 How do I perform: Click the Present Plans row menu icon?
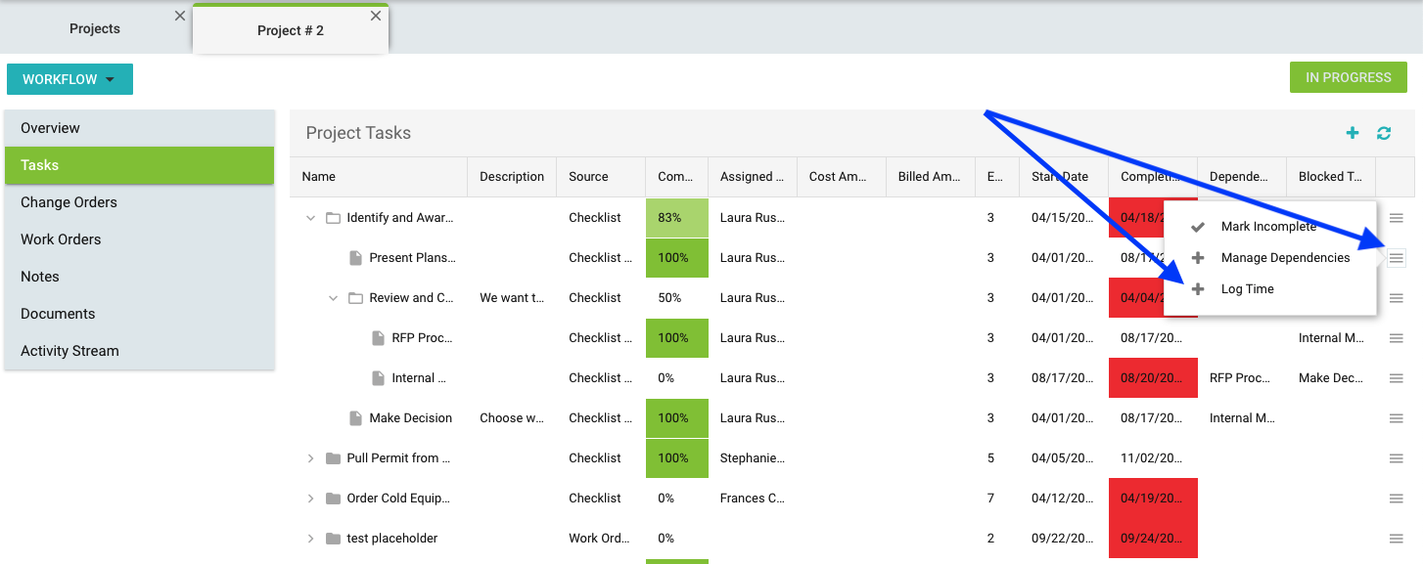[1397, 258]
